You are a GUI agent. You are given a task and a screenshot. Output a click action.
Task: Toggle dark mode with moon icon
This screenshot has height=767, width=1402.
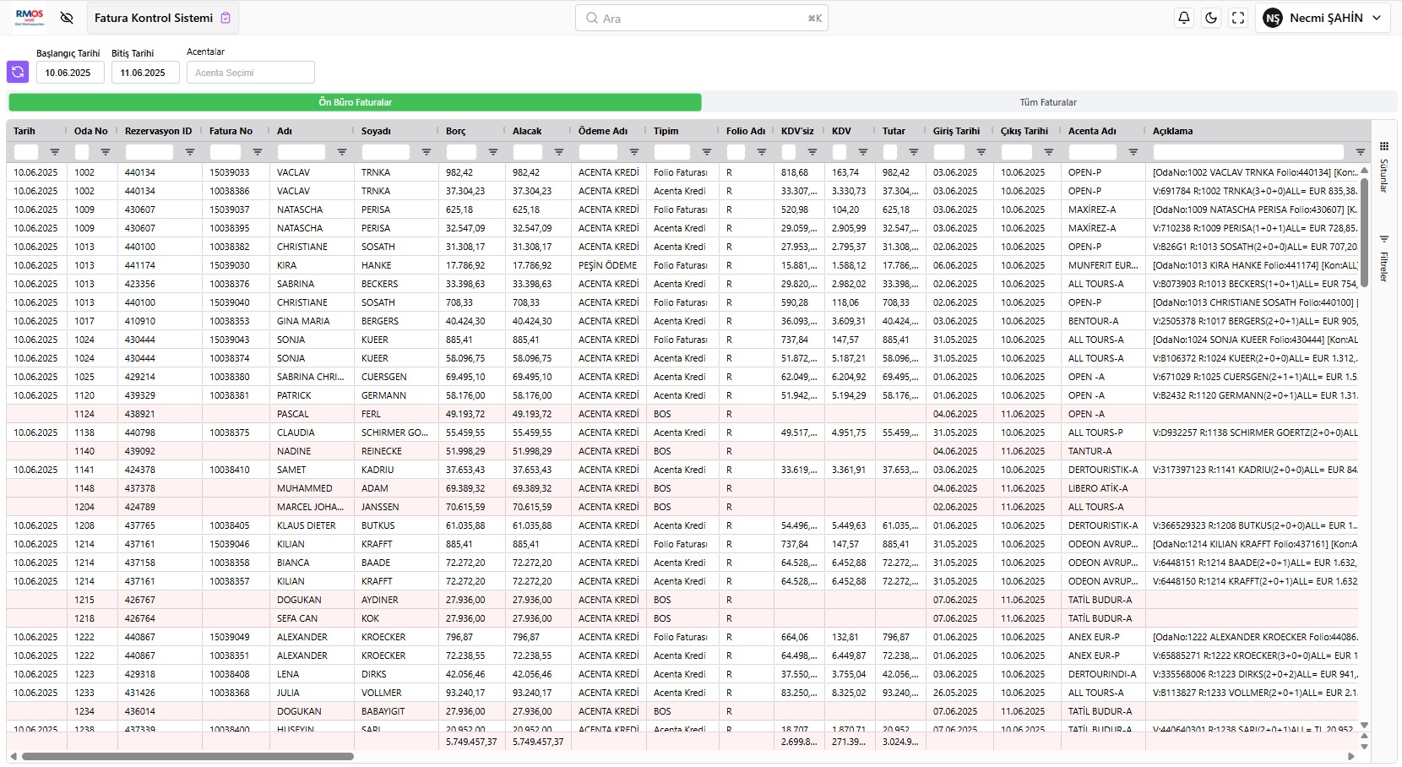pyautogui.click(x=1211, y=18)
